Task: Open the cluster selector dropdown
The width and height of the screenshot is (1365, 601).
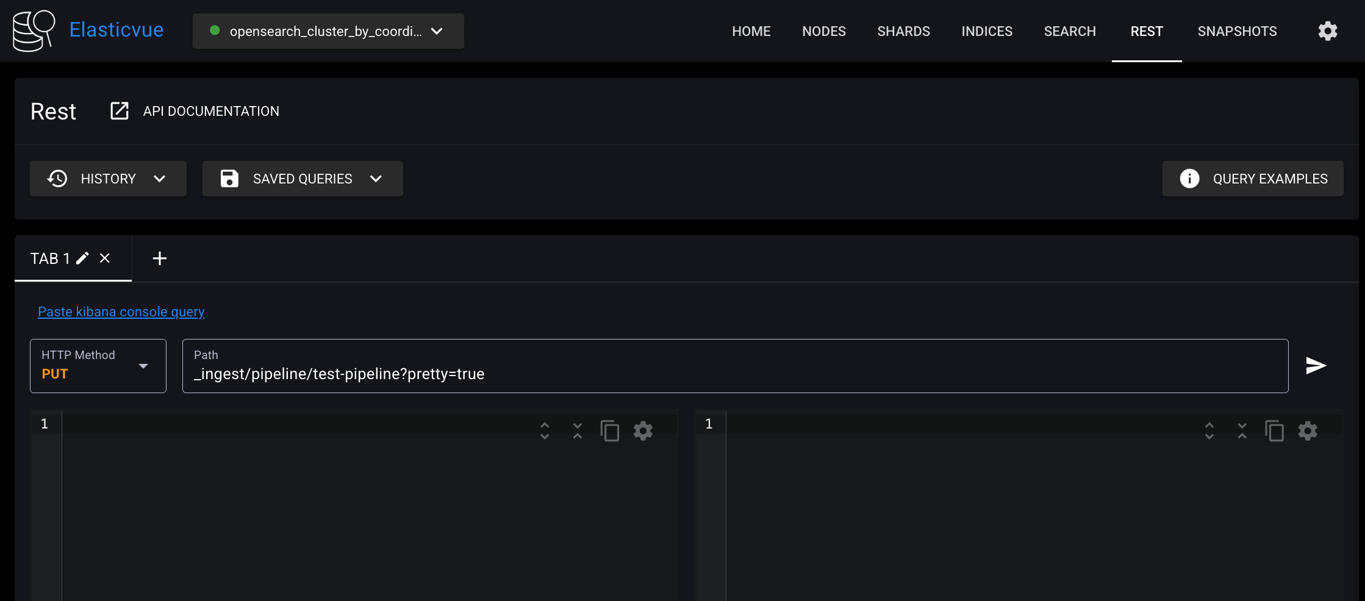Action: point(328,31)
